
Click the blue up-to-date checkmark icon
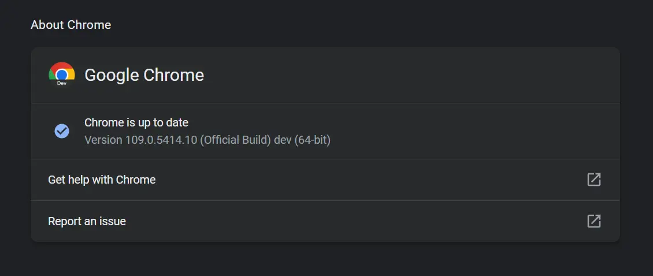click(62, 131)
